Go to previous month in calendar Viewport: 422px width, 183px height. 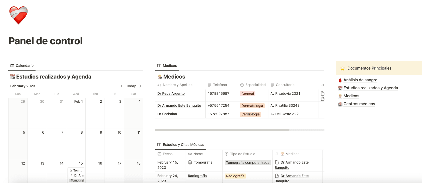pyautogui.click(x=122, y=86)
